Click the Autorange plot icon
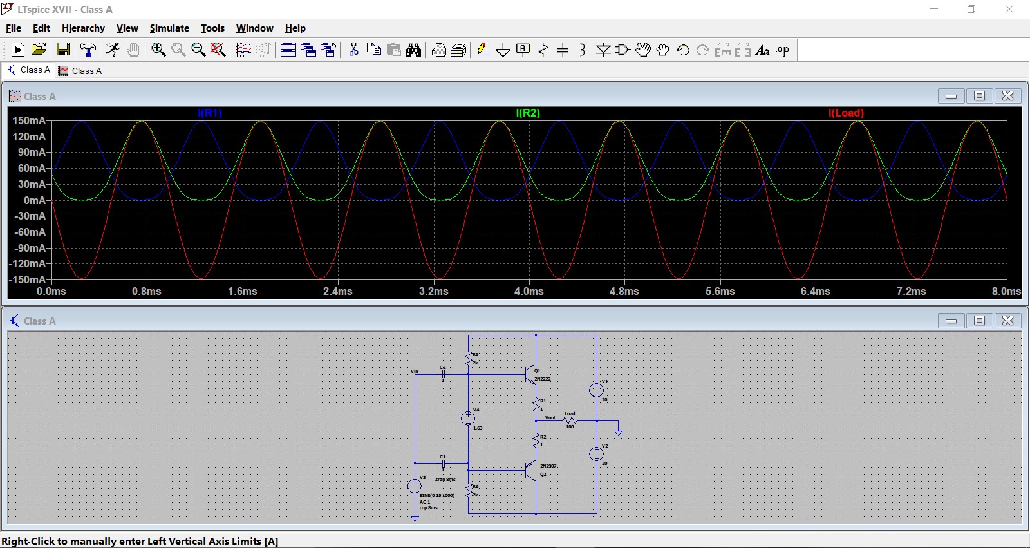The image size is (1030, 548). (243, 50)
